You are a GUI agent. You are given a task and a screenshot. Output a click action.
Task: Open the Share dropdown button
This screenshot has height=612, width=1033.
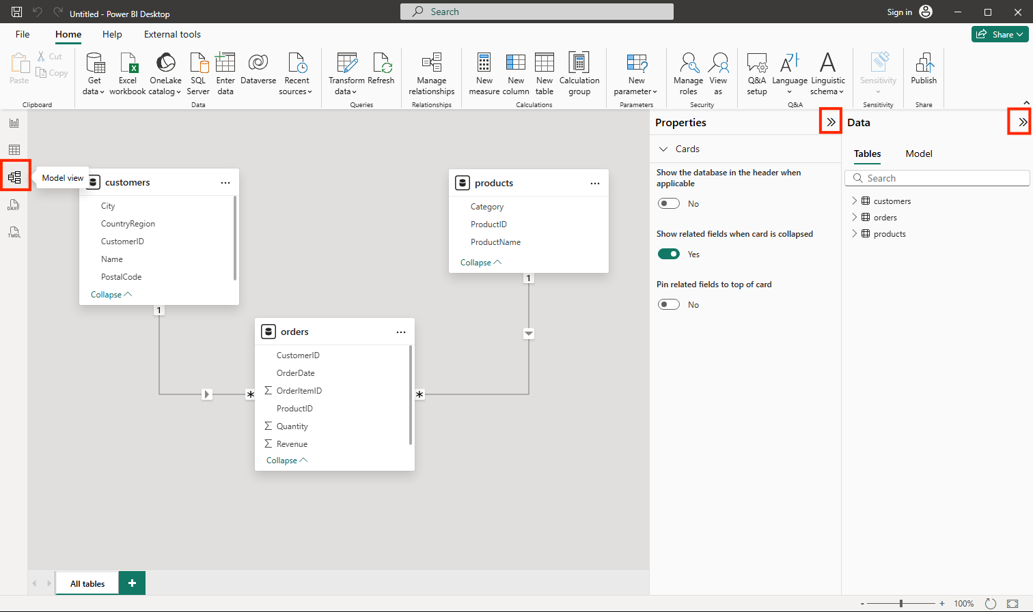[1000, 34]
